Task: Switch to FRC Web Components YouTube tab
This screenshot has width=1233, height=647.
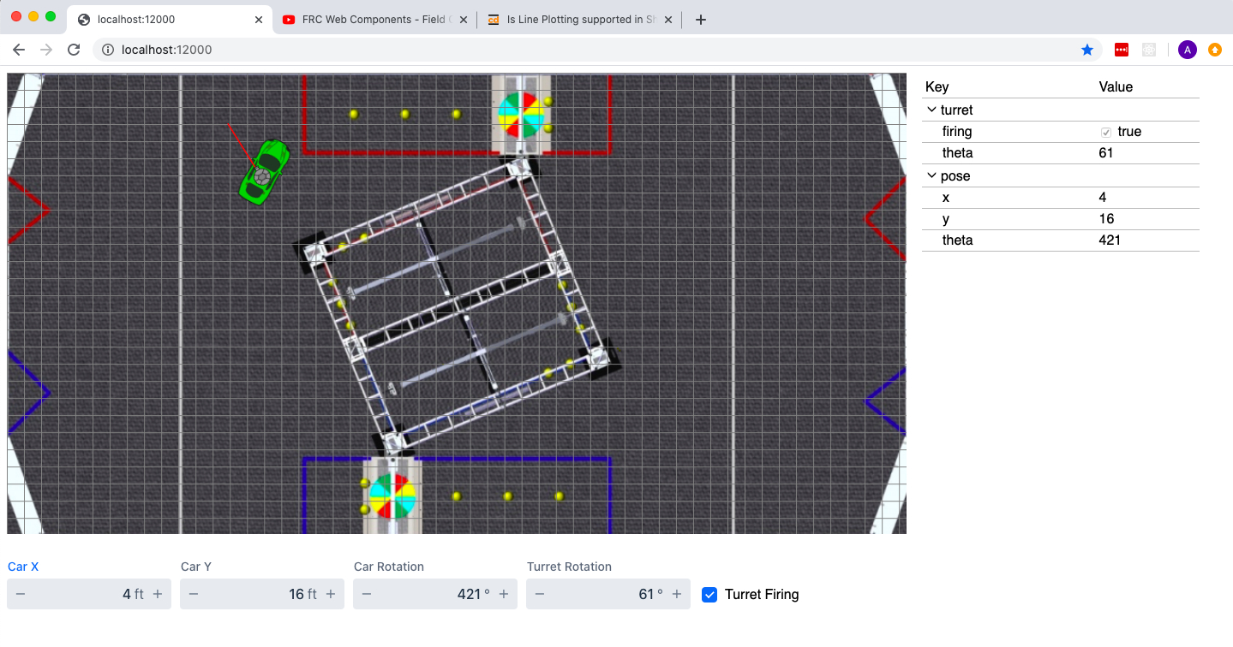Action: 375,20
